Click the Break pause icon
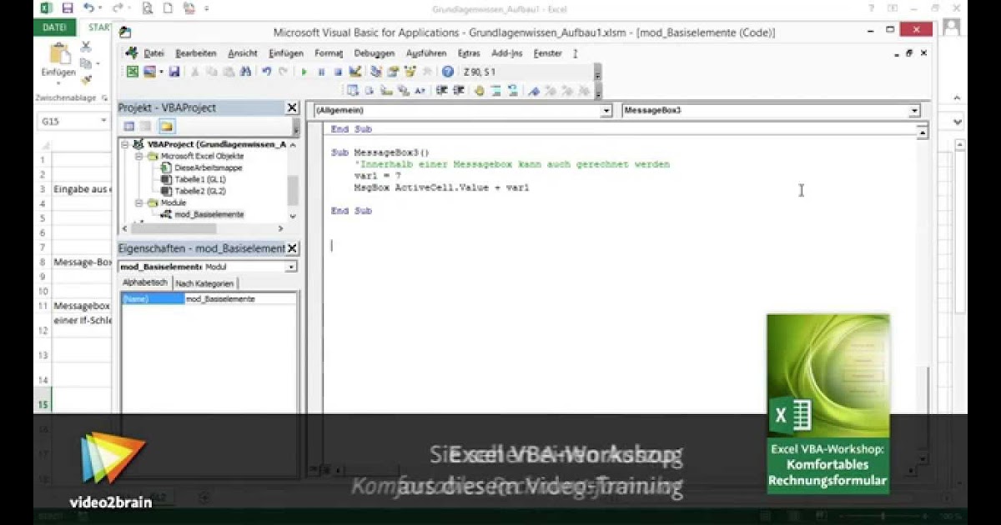The width and height of the screenshot is (1001, 525). click(321, 72)
